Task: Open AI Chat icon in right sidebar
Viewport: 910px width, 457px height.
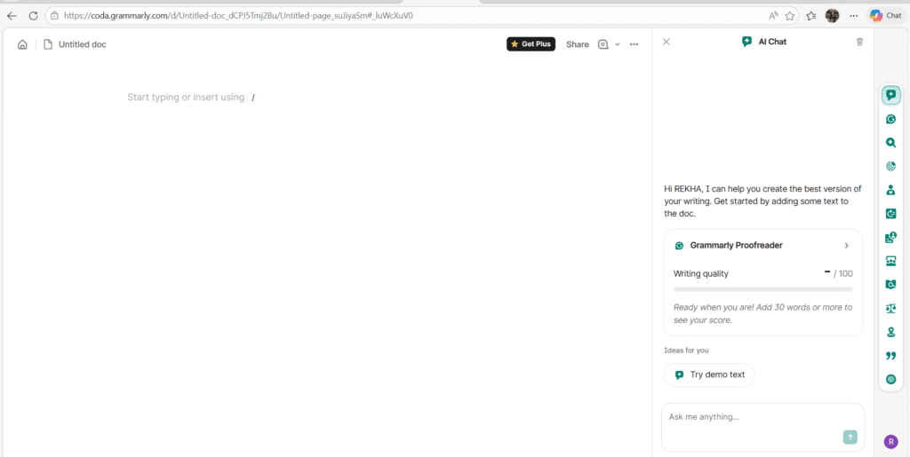Action: point(890,95)
